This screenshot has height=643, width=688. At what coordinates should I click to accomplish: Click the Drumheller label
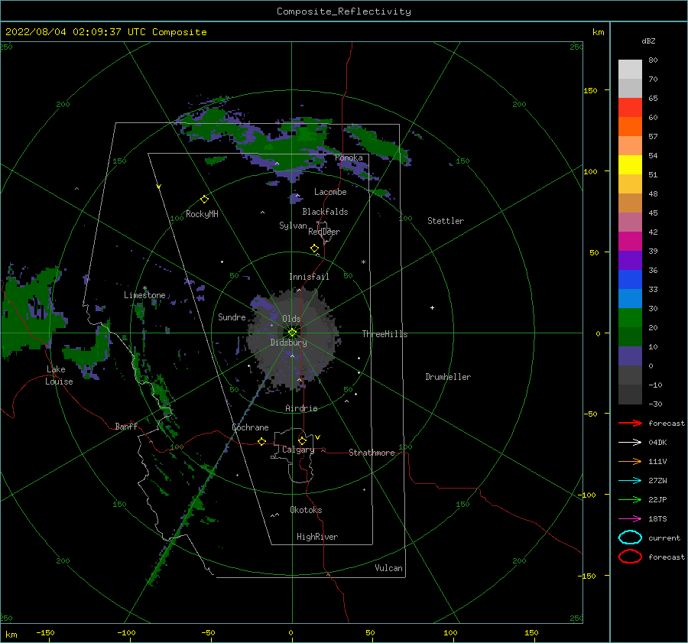pyautogui.click(x=448, y=377)
